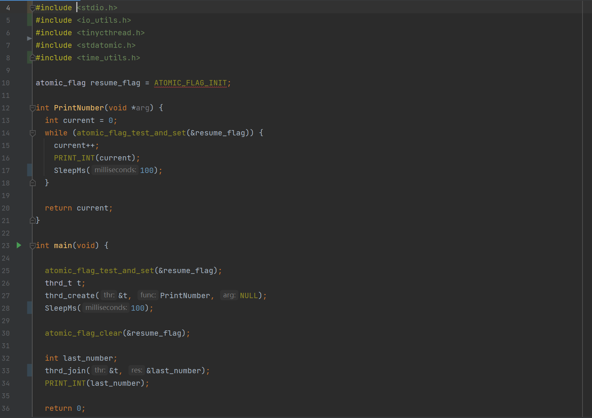Viewport: 592px width, 418px height.
Task: Click &last_number argument in thrd_join
Action: [x=174, y=371]
